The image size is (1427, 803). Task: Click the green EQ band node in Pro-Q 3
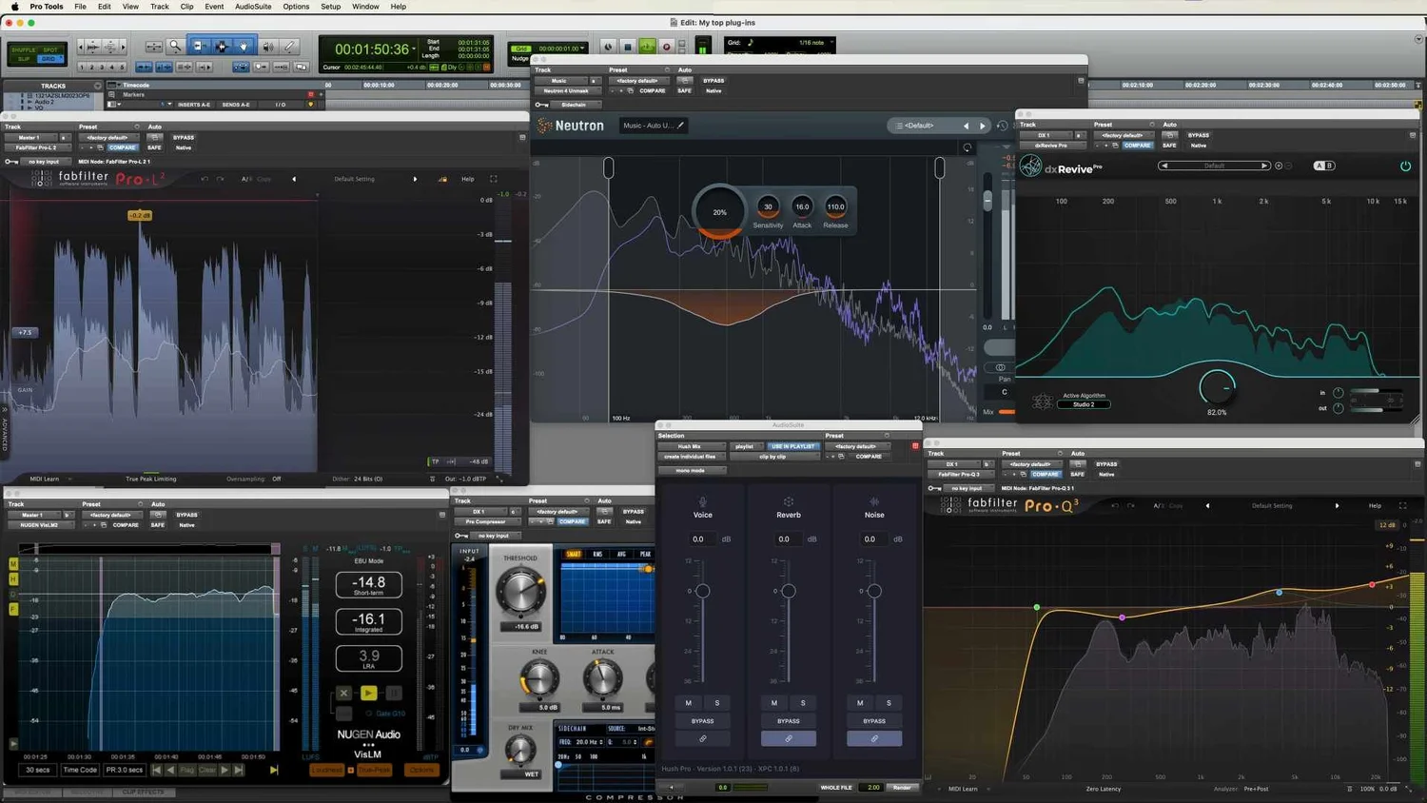point(1037,607)
